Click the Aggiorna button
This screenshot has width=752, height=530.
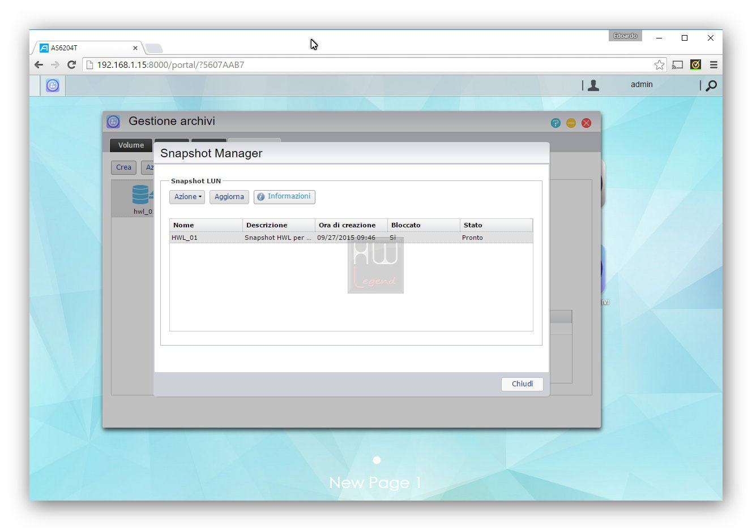[229, 197]
